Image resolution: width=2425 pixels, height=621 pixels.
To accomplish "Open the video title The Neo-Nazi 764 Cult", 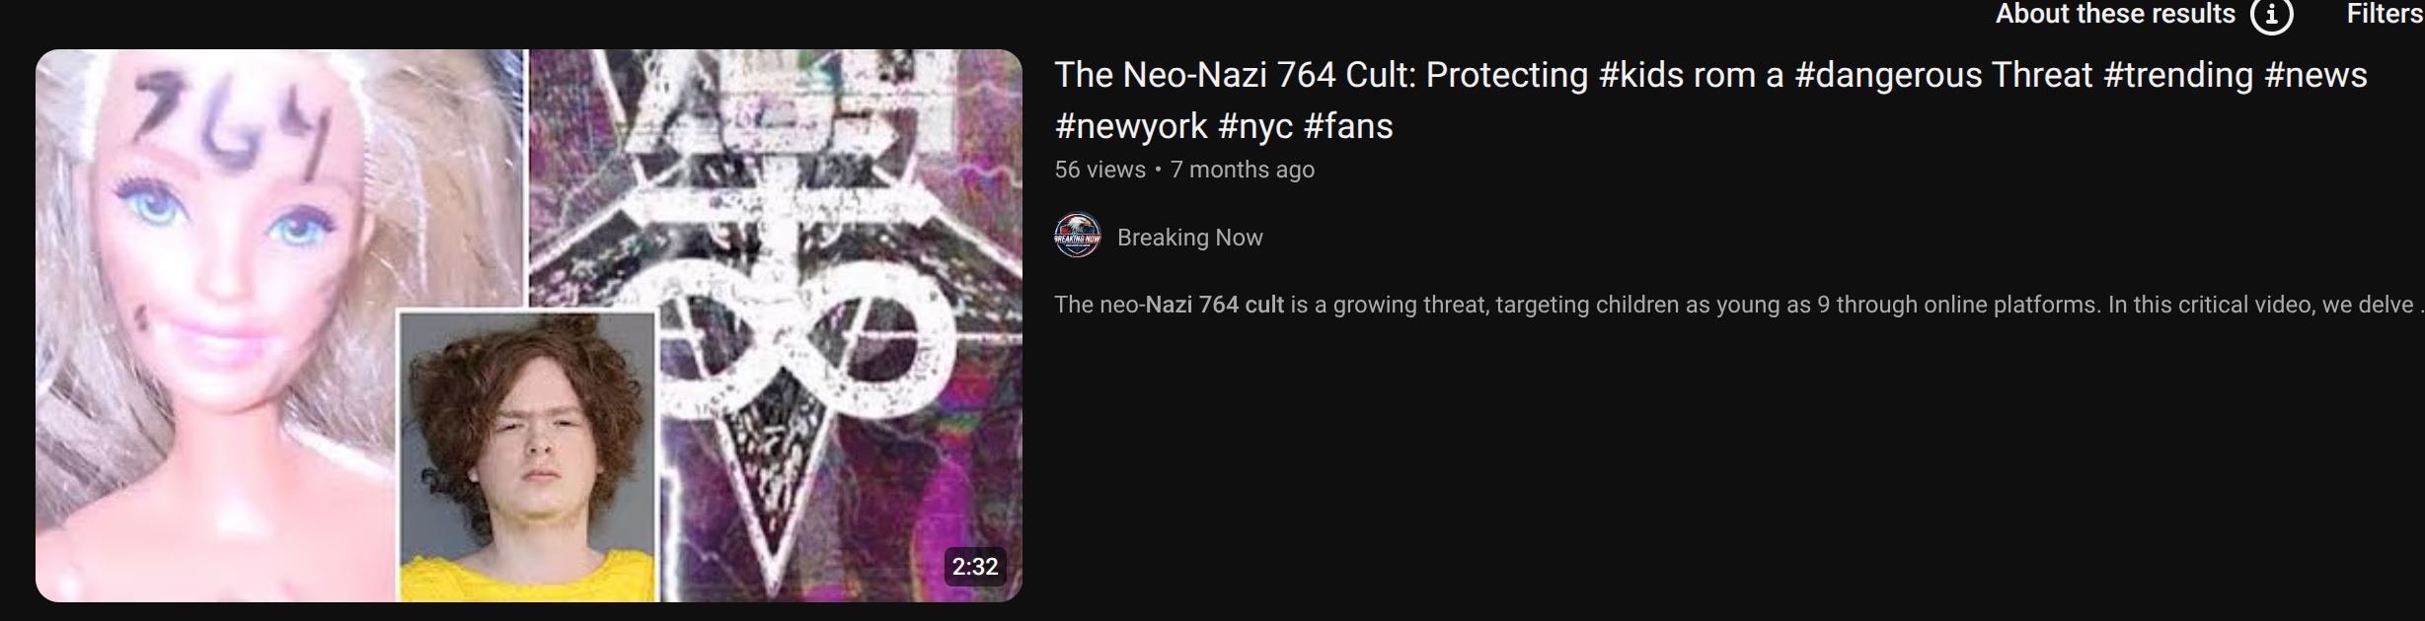I will tap(1710, 101).
